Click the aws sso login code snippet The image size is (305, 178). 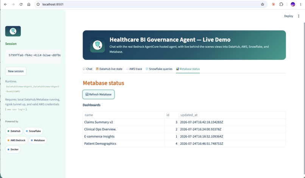click(16, 109)
